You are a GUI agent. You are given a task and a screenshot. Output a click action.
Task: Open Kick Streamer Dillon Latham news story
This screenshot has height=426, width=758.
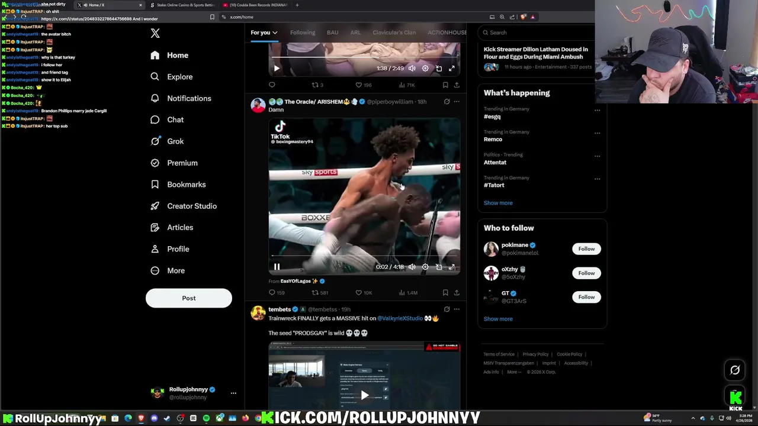(x=538, y=59)
